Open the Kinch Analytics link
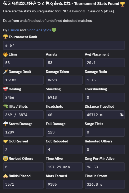 click(x=39, y=30)
